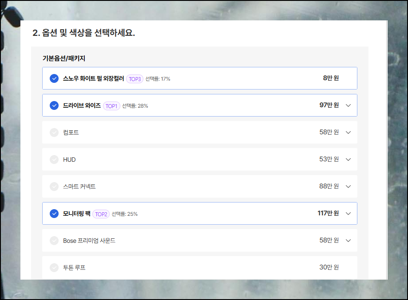Viewport: 408px width, 300px height.
Task: Expand 모니터링 팩 details chevron
Action: click(x=348, y=214)
